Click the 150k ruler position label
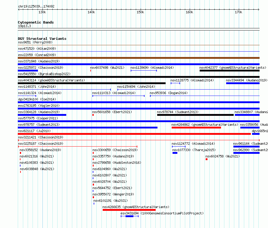The height and width of the screenshot is (228, 268). (x=140, y=12)
